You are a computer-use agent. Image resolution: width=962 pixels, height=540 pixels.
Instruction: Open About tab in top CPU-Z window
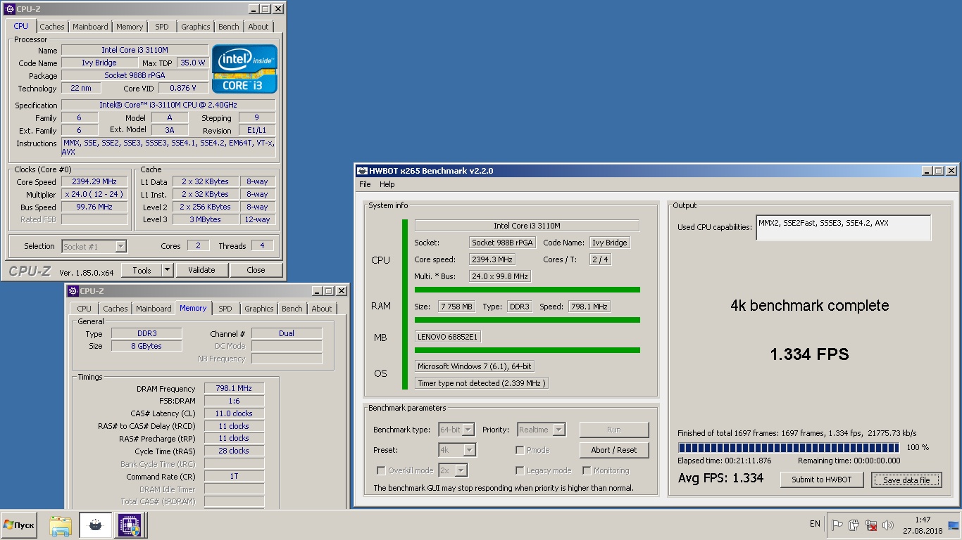(258, 27)
